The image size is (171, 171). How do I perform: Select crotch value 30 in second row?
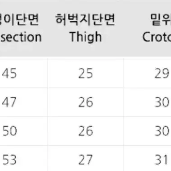(162, 102)
